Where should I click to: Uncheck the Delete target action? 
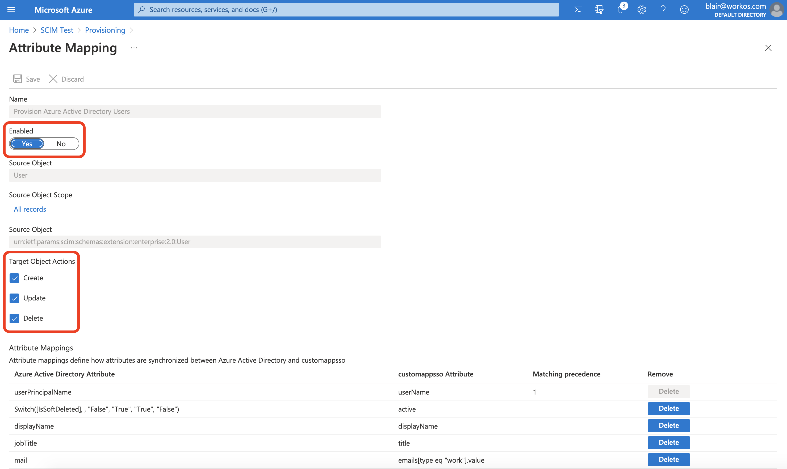(15, 318)
